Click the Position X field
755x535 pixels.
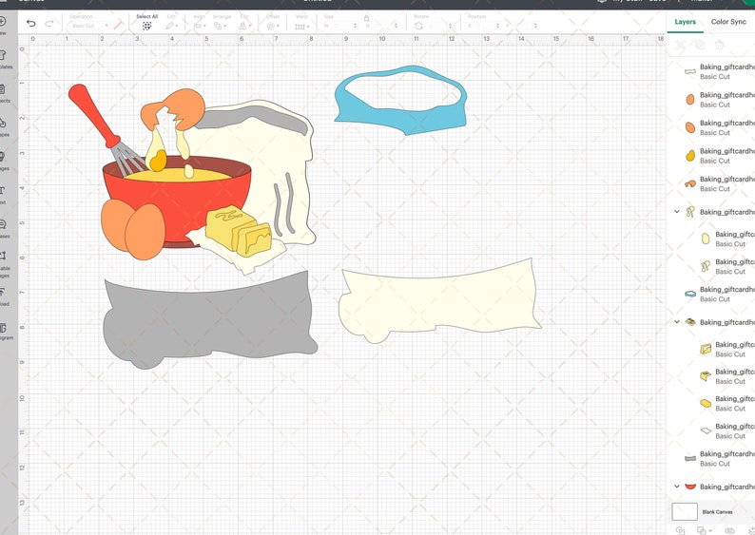[485, 26]
